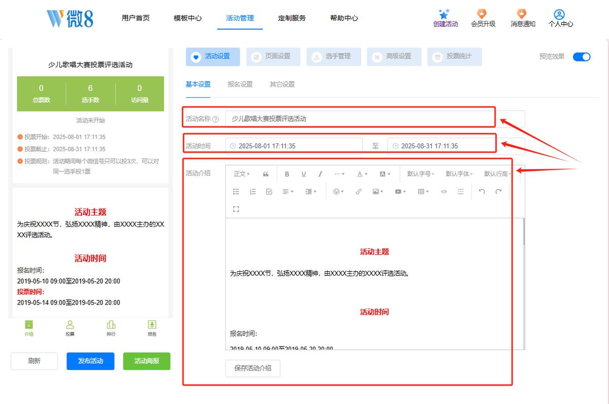Switch to the 报名设置 tab
The height and width of the screenshot is (404, 609).
click(x=240, y=84)
